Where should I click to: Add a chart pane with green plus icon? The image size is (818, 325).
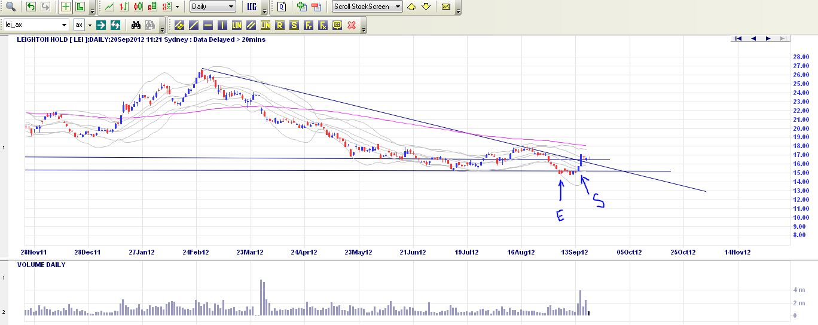[302, 7]
